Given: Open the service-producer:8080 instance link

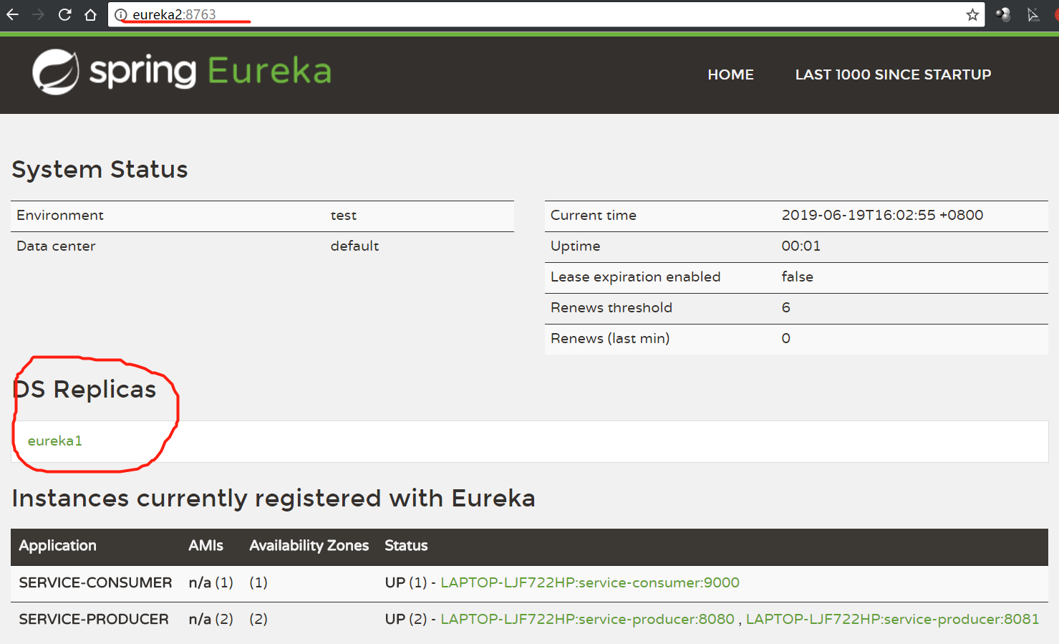Looking at the screenshot, I should [x=587, y=619].
